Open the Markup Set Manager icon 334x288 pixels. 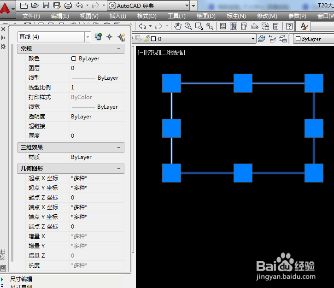265,26
